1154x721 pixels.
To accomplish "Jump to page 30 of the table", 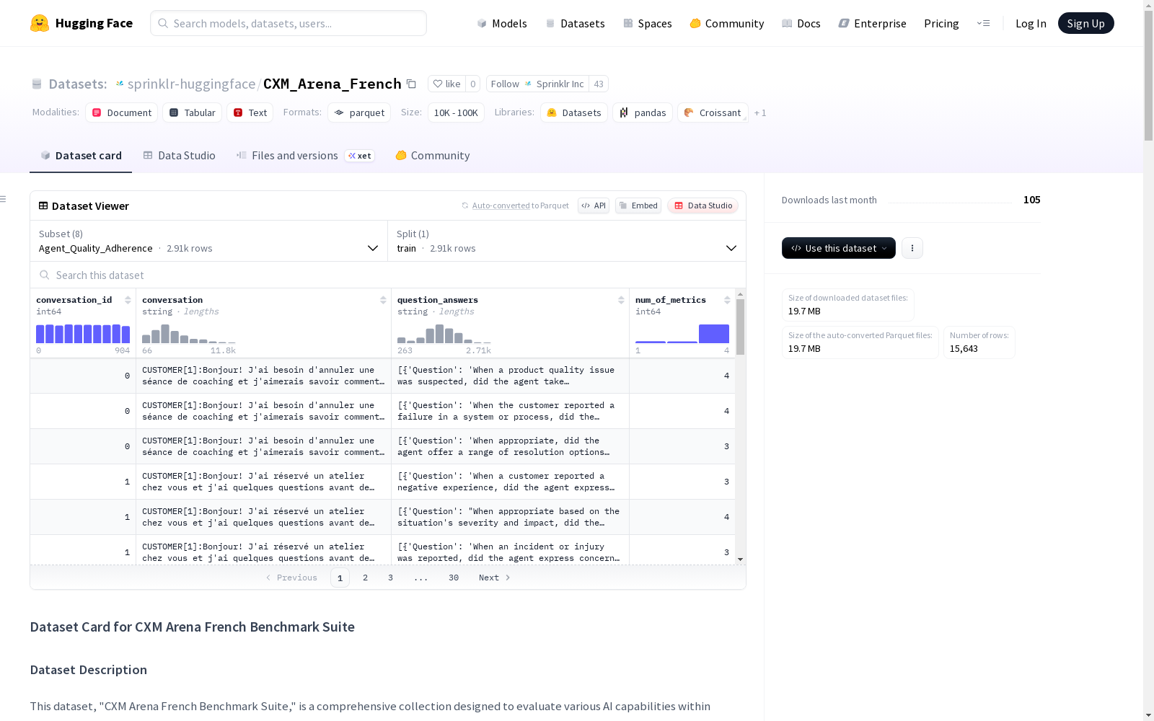I will coord(454,578).
